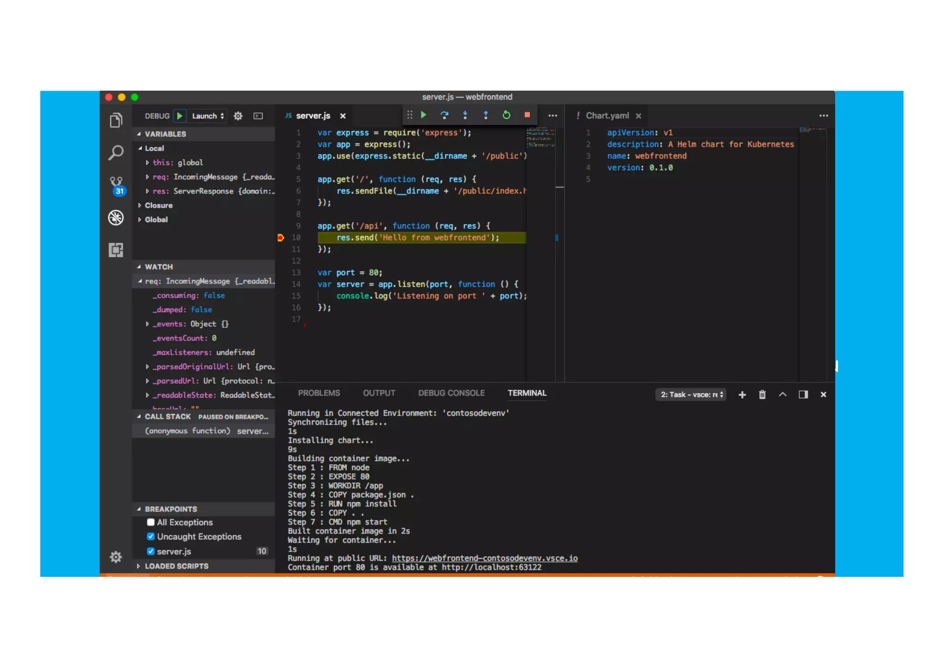Grab the debug toolbar drag handle
The image size is (945, 668).
click(x=409, y=115)
